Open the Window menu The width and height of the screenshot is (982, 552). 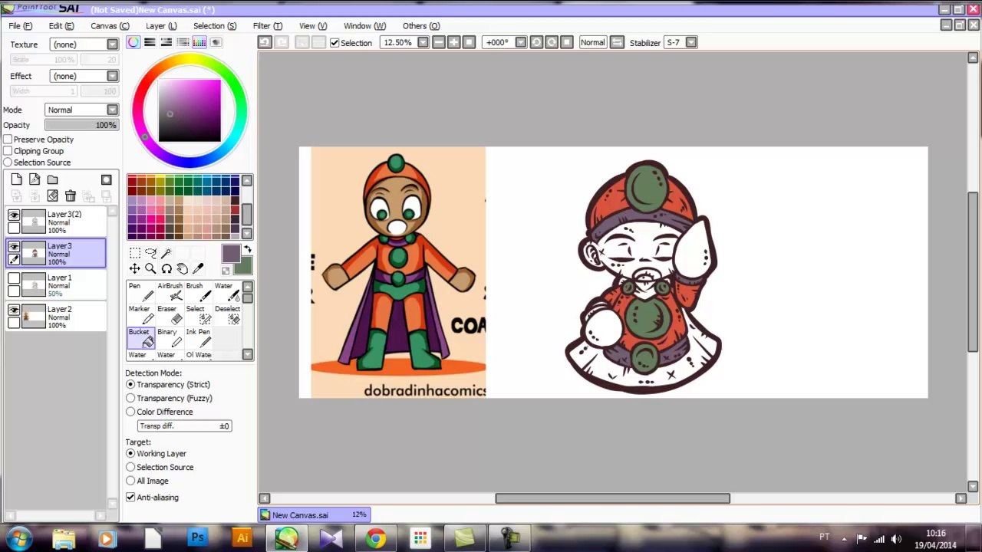point(364,26)
